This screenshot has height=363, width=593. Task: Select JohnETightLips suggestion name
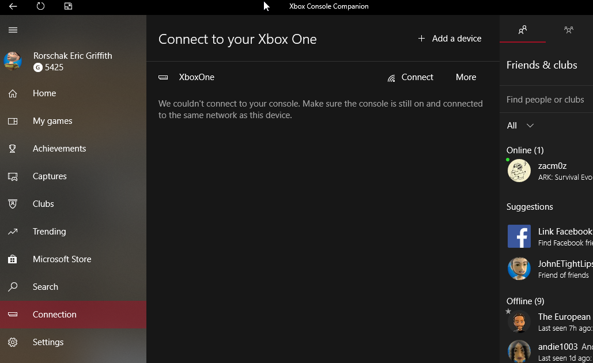565,263
